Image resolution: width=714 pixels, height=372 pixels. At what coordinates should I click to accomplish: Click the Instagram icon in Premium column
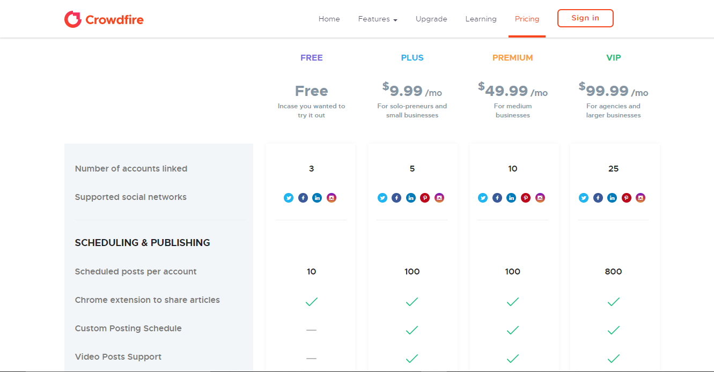pos(540,198)
